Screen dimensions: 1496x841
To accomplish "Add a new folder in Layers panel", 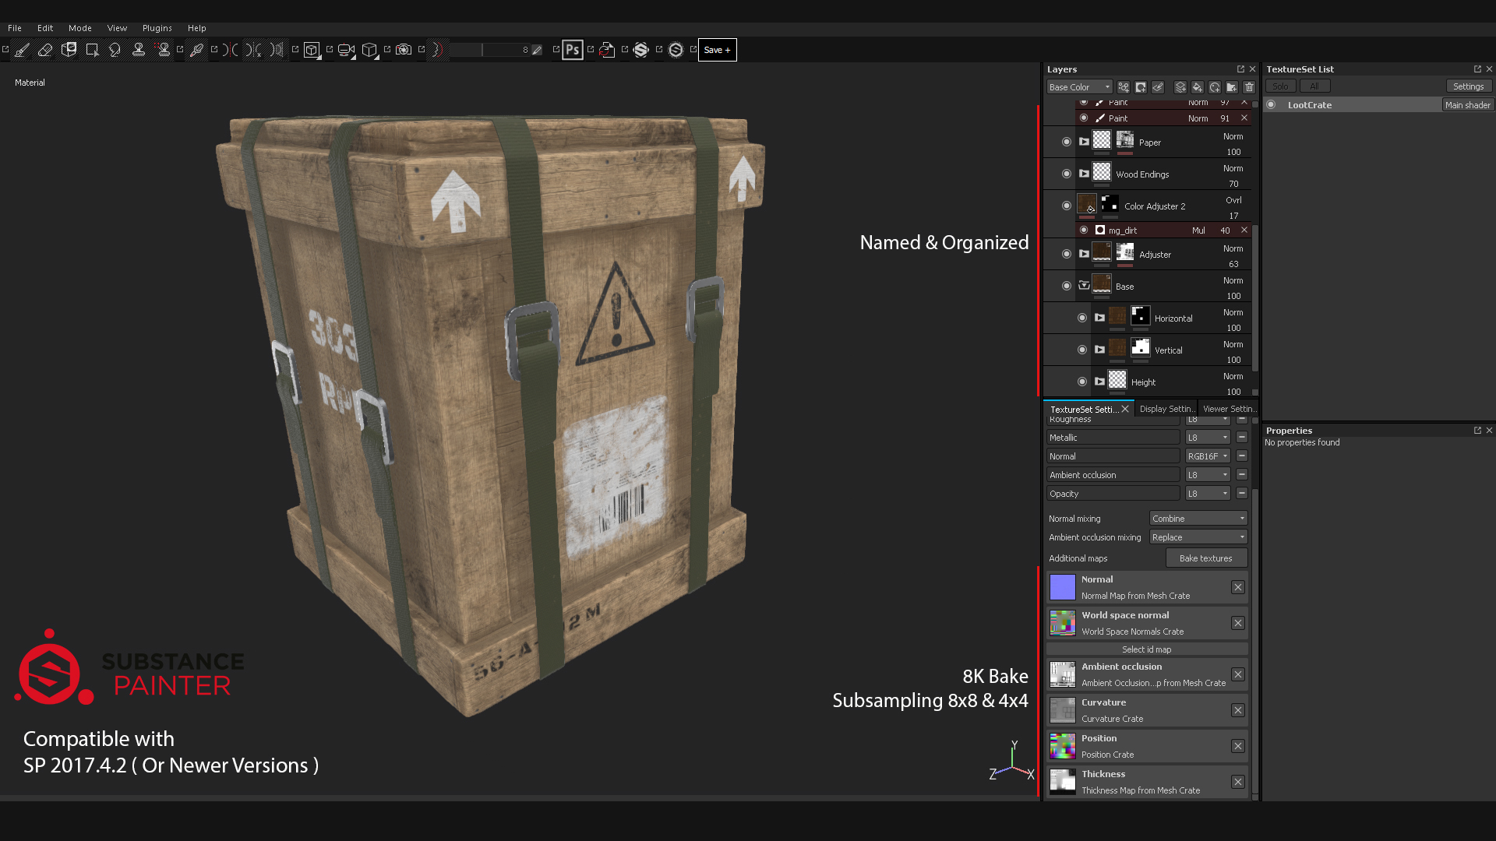I will click(1231, 86).
